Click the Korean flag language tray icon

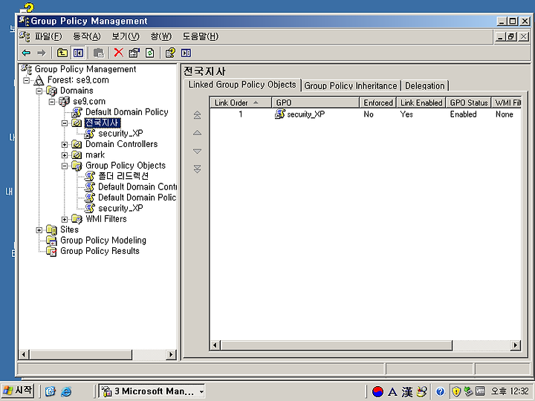click(x=377, y=392)
